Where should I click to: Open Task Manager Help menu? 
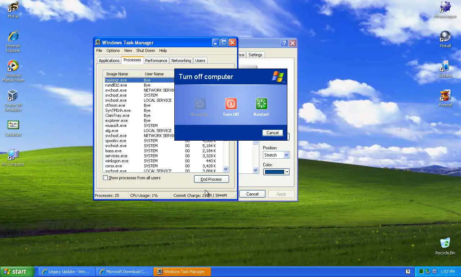[x=163, y=50]
